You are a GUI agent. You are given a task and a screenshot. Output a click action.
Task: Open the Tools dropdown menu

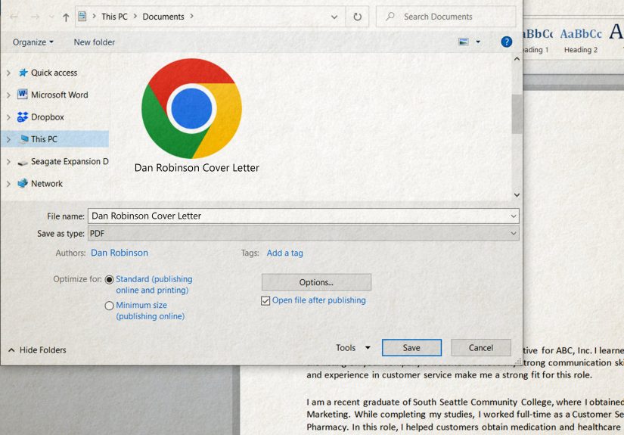pos(353,348)
